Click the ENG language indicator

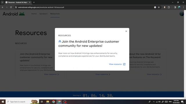click(170, 102)
